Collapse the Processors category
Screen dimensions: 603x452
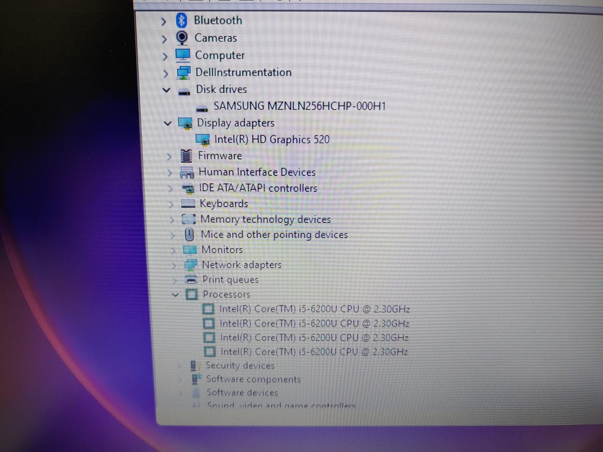[x=175, y=295]
